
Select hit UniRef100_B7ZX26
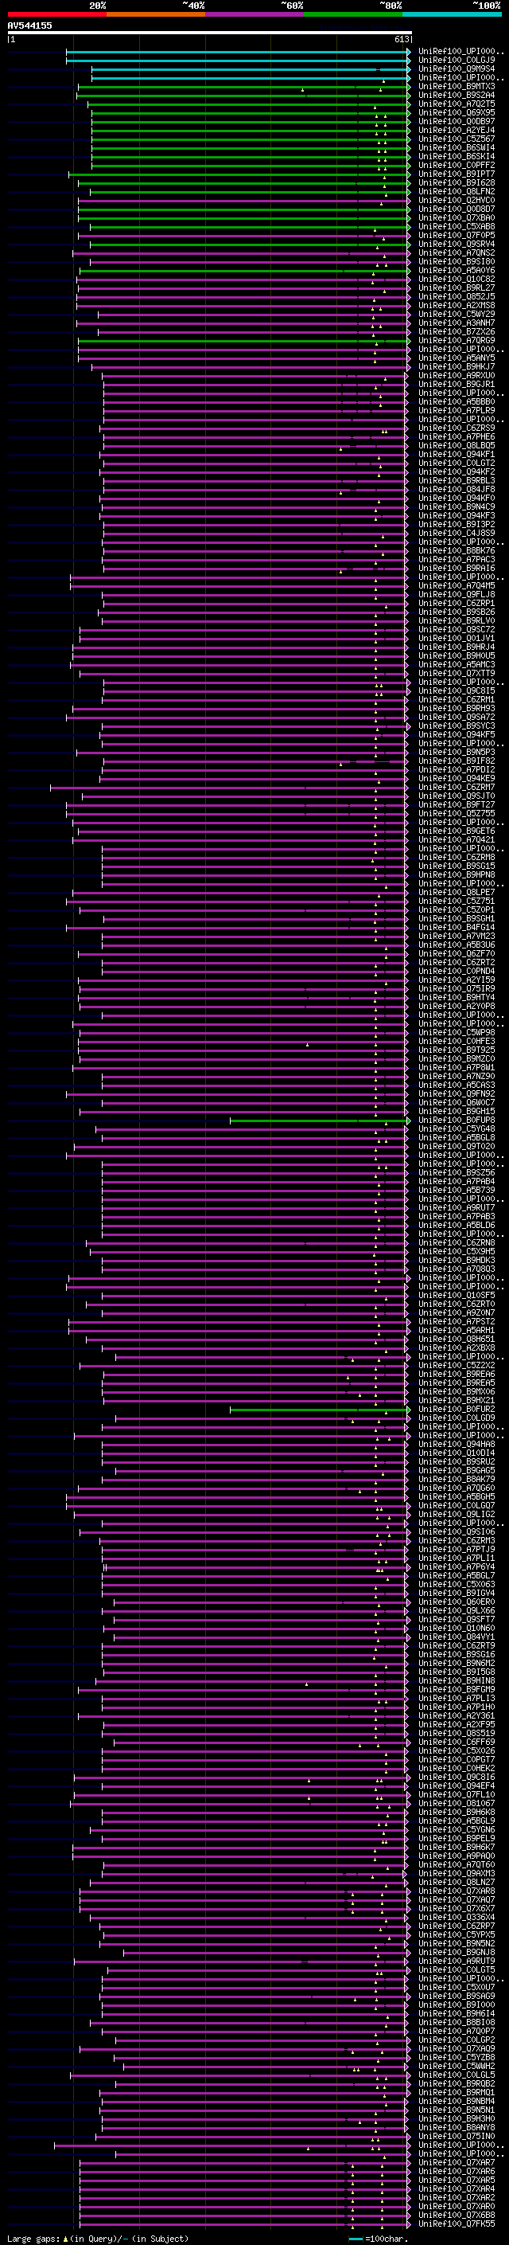pyautogui.click(x=457, y=331)
